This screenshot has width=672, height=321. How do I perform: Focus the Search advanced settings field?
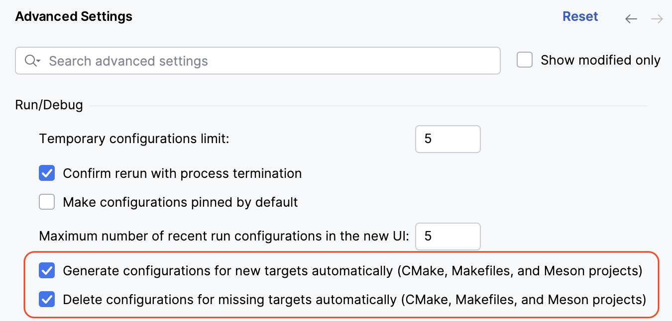[x=199, y=61]
